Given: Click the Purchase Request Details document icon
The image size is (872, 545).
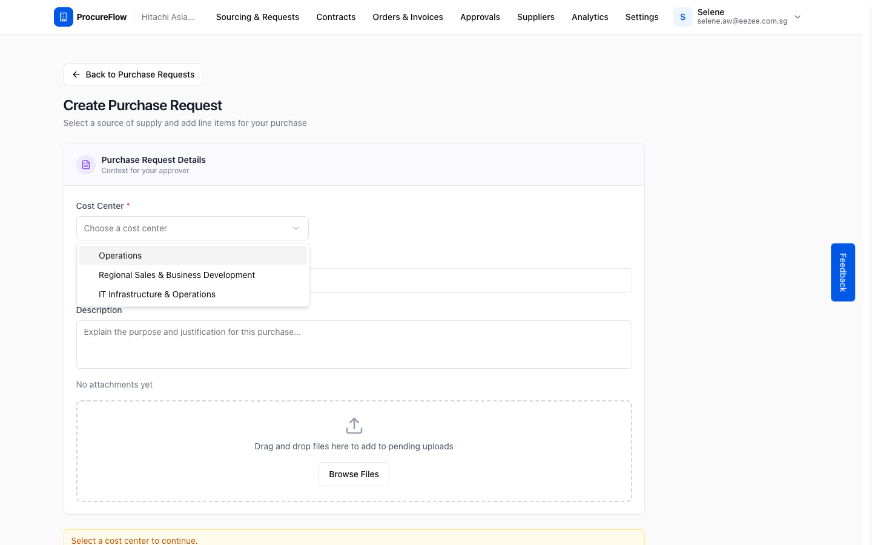Looking at the screenshot, I should (86, 165).
